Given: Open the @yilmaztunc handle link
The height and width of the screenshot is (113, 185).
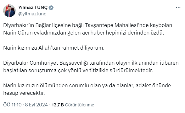Looking at the screenshot, I should pos(32,14).
